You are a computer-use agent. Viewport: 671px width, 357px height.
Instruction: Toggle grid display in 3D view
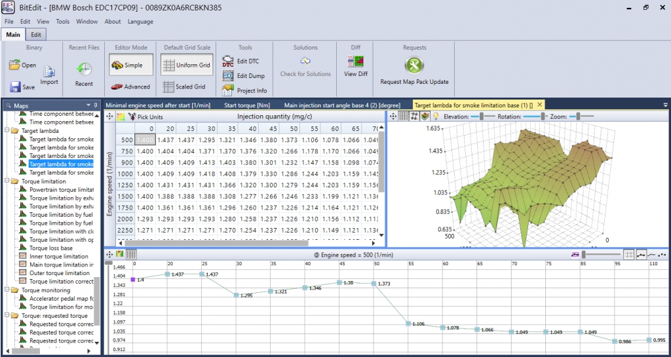[403, 116]
